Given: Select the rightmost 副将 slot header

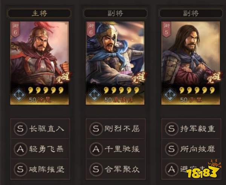Looking at the screenshot, I should (x=191, y=13).
